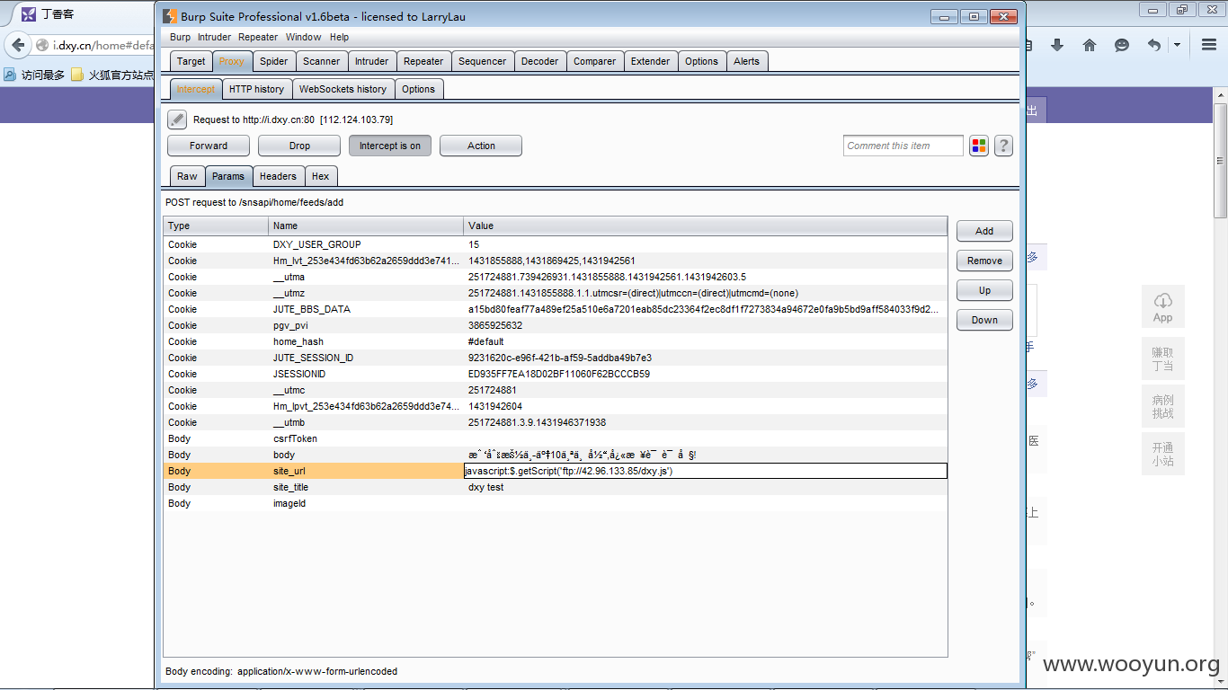Switch to the Decoder tab
1228x690 pixels.
coord(539,61)
